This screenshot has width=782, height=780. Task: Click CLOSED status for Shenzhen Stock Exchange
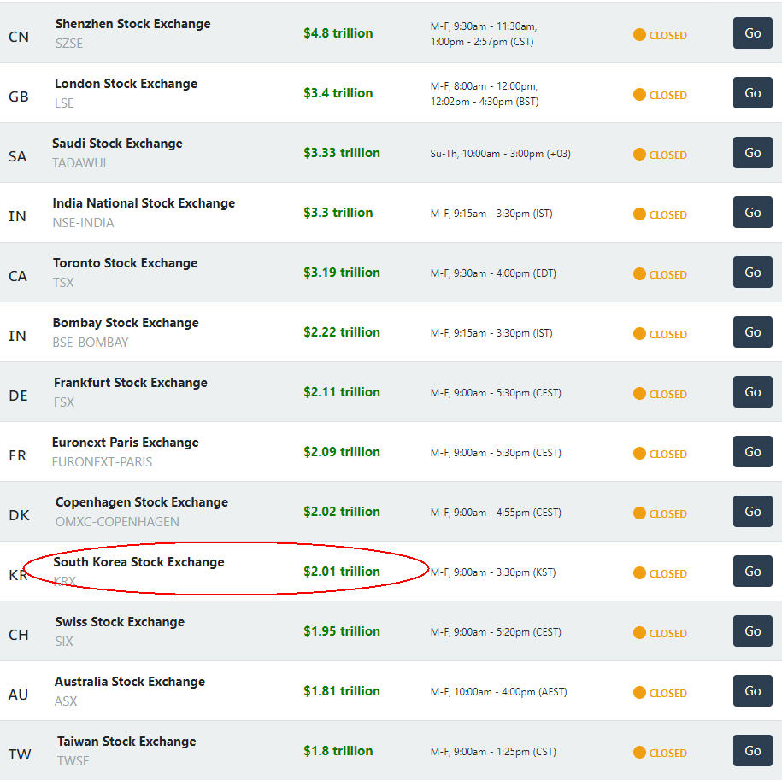[667, 35]
